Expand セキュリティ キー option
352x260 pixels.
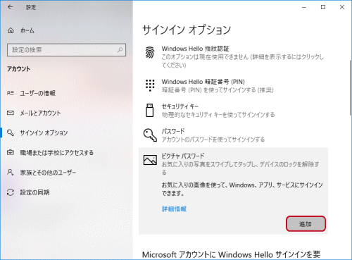233,111
